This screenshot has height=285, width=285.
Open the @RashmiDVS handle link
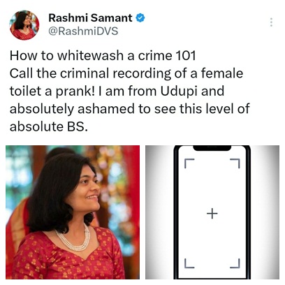coord(83,31)
